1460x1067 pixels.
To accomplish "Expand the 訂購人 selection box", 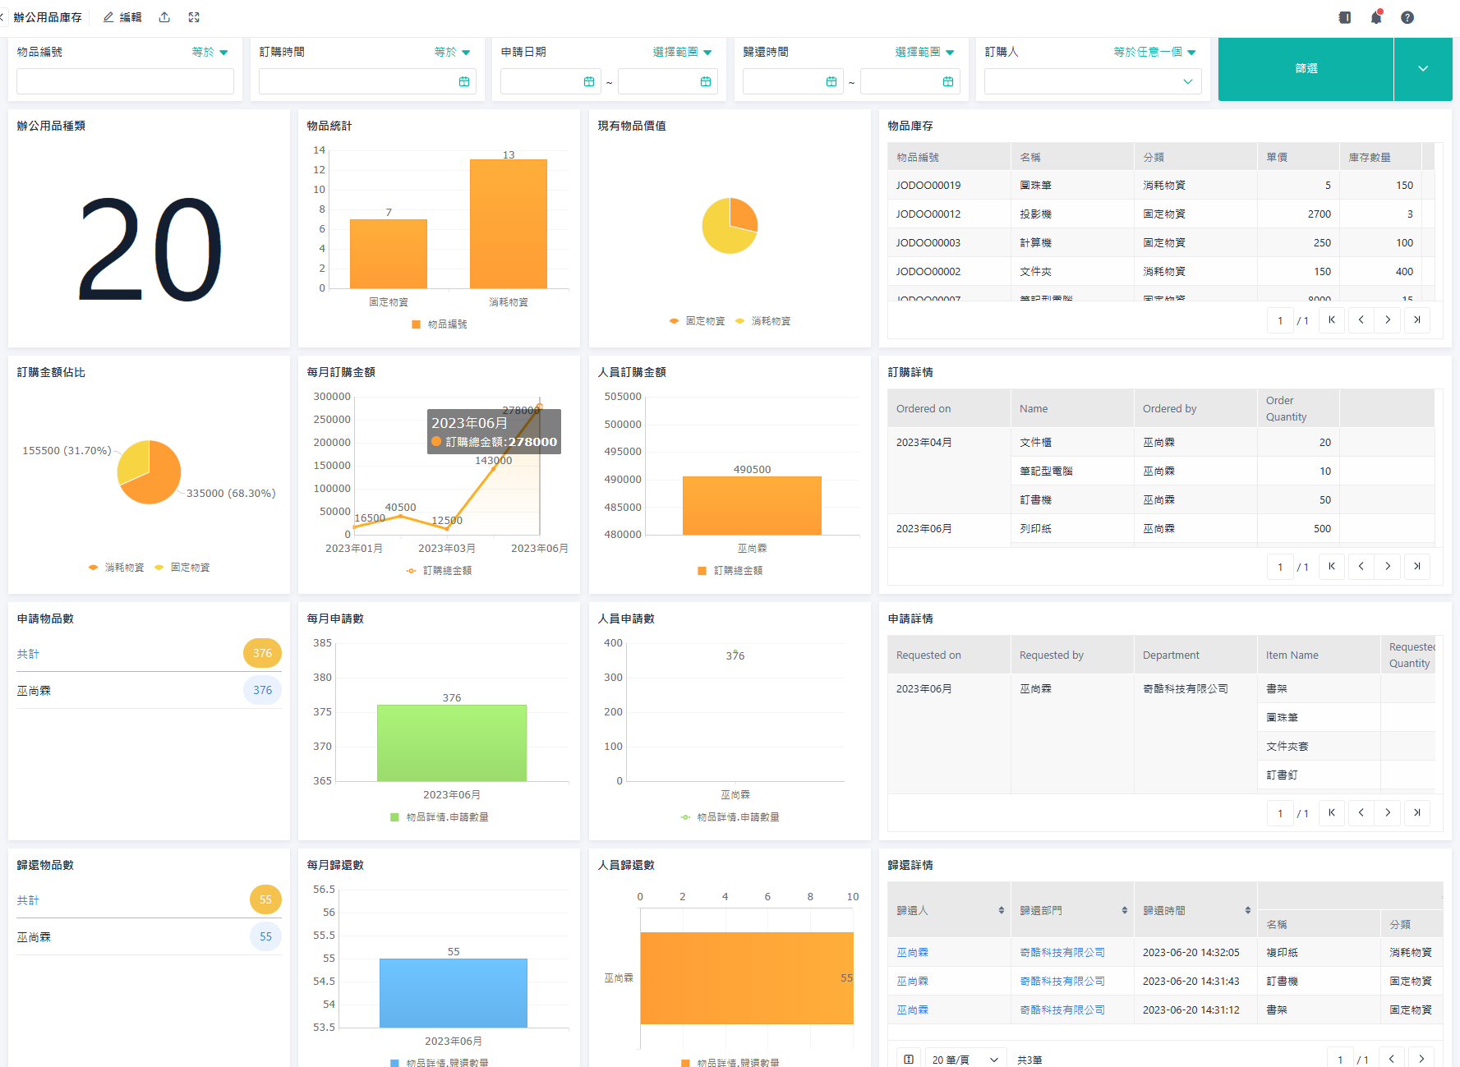I will (1093, 81).
